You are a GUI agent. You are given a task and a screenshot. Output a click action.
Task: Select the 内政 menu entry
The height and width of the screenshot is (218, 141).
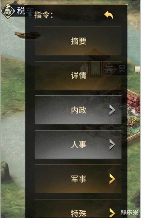coord(78,110)
